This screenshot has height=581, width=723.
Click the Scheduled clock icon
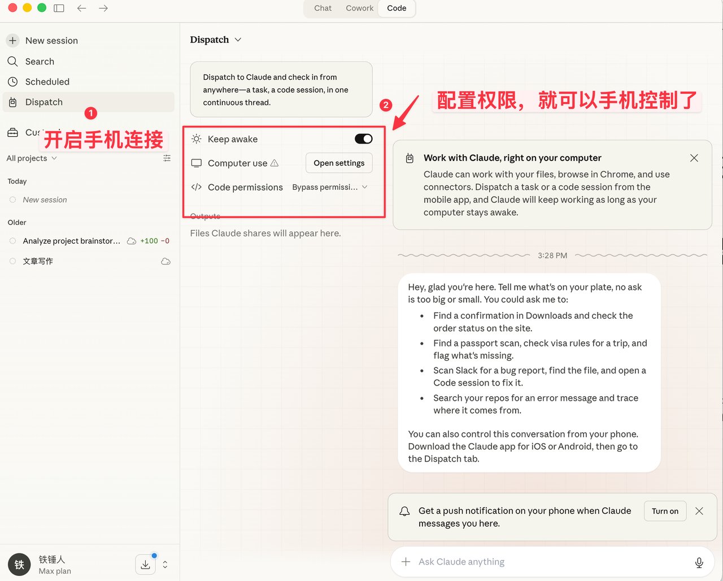(x=12, y=81)
